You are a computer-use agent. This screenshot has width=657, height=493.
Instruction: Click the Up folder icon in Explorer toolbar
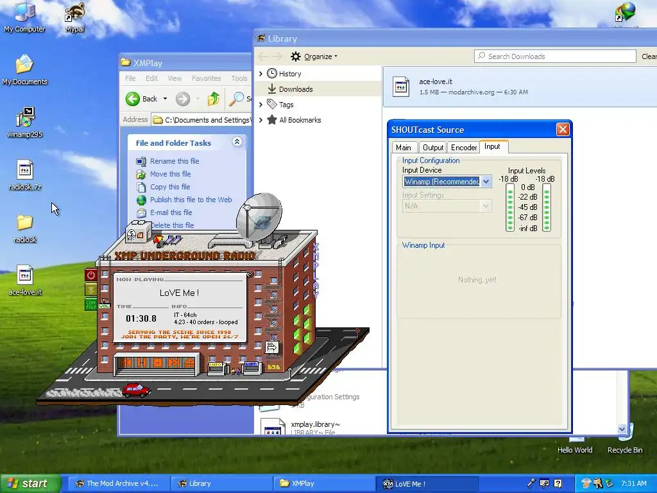tap(213, 99)
